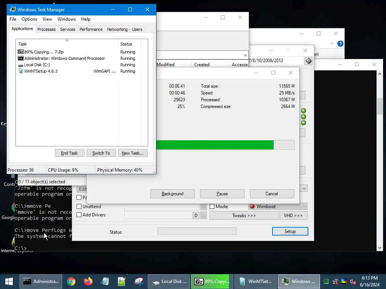Open the View menu in Task Manager
386x289 pixels.
pos(47,19)
